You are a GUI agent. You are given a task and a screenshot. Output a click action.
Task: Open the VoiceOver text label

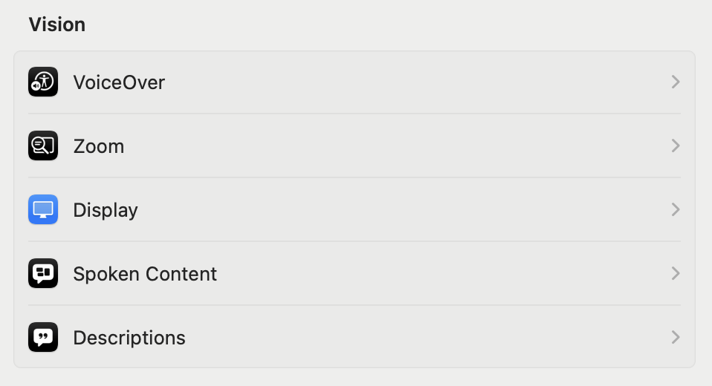[x=119, y=82]
